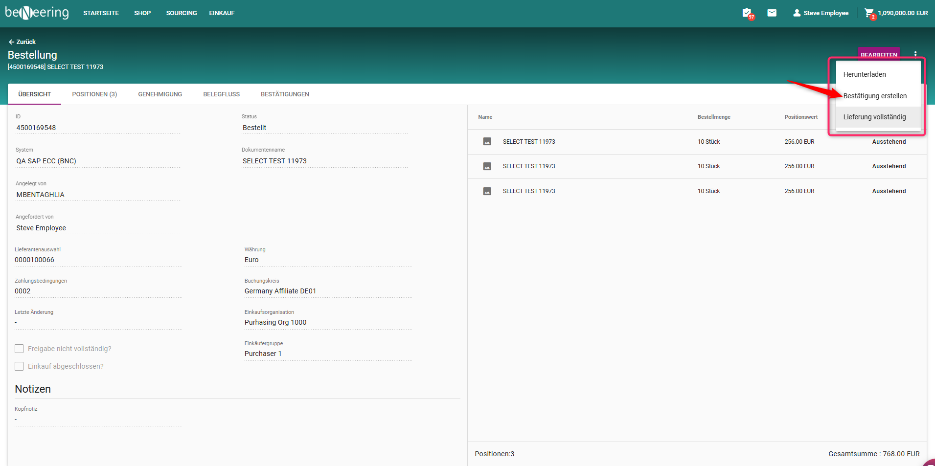Open the mail messages icon
The width and height of the screenshot is (935, 466).
pyautogui.click(x=772, y=13)
